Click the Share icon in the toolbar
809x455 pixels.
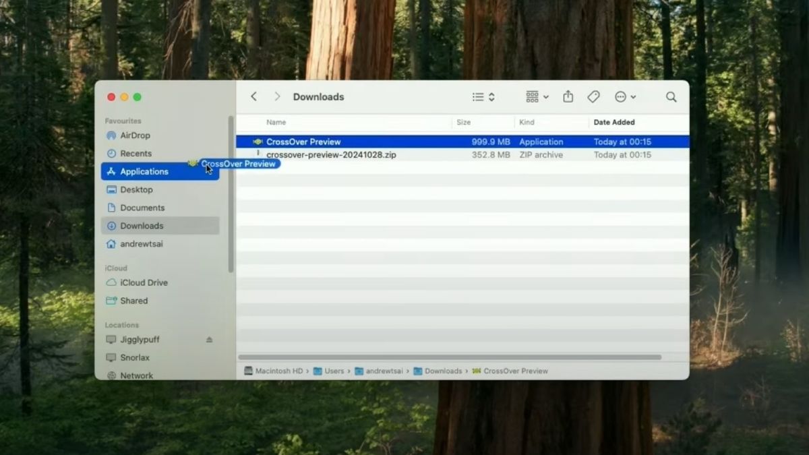(568, 97)
